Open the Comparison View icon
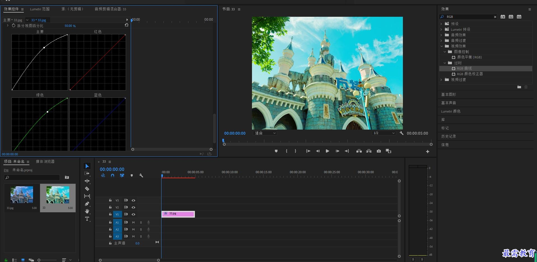This screenshot has height=262, width=537. (388, 151)
